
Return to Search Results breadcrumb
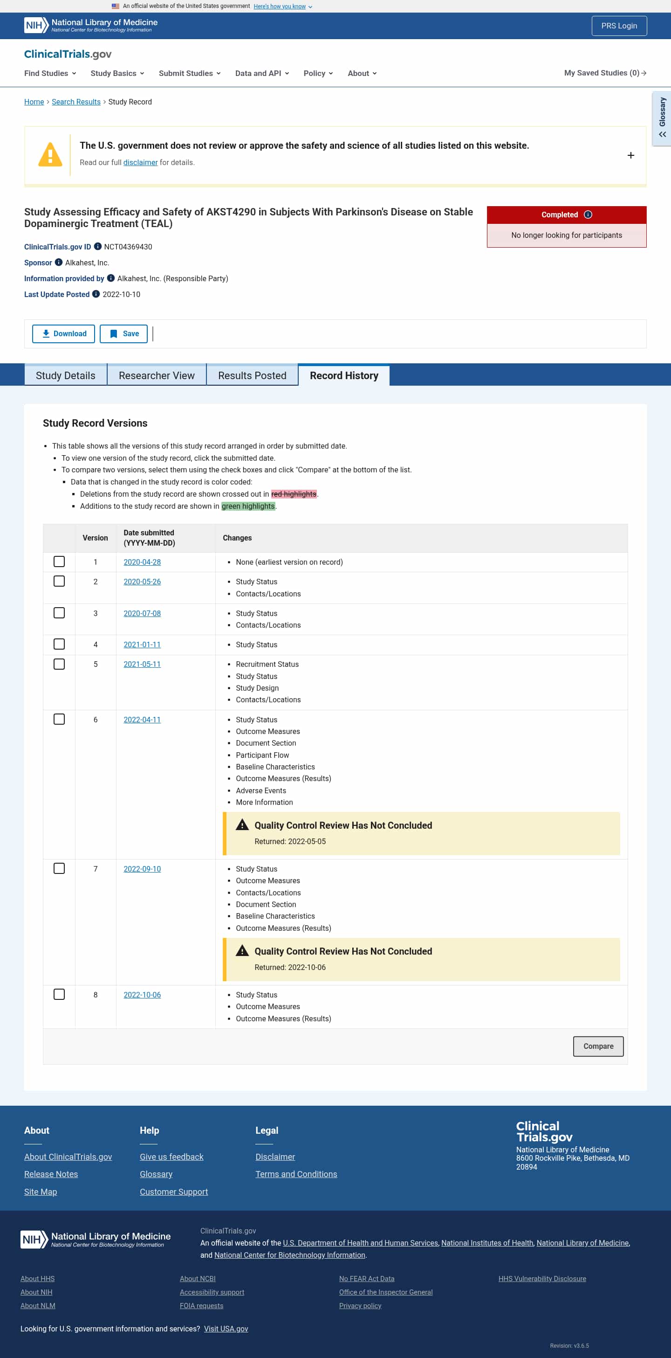(76, 102)
